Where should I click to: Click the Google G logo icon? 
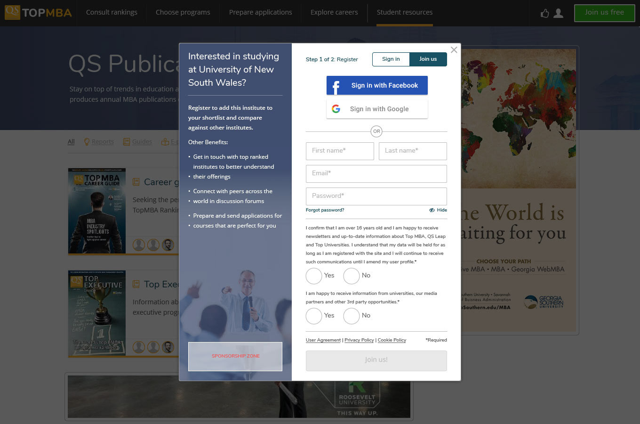coord(336,109)
